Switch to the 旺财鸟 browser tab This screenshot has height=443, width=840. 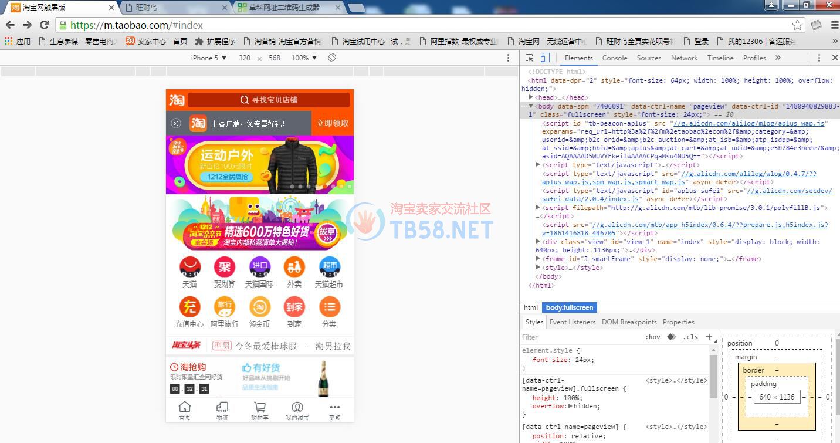coord(176,7)
